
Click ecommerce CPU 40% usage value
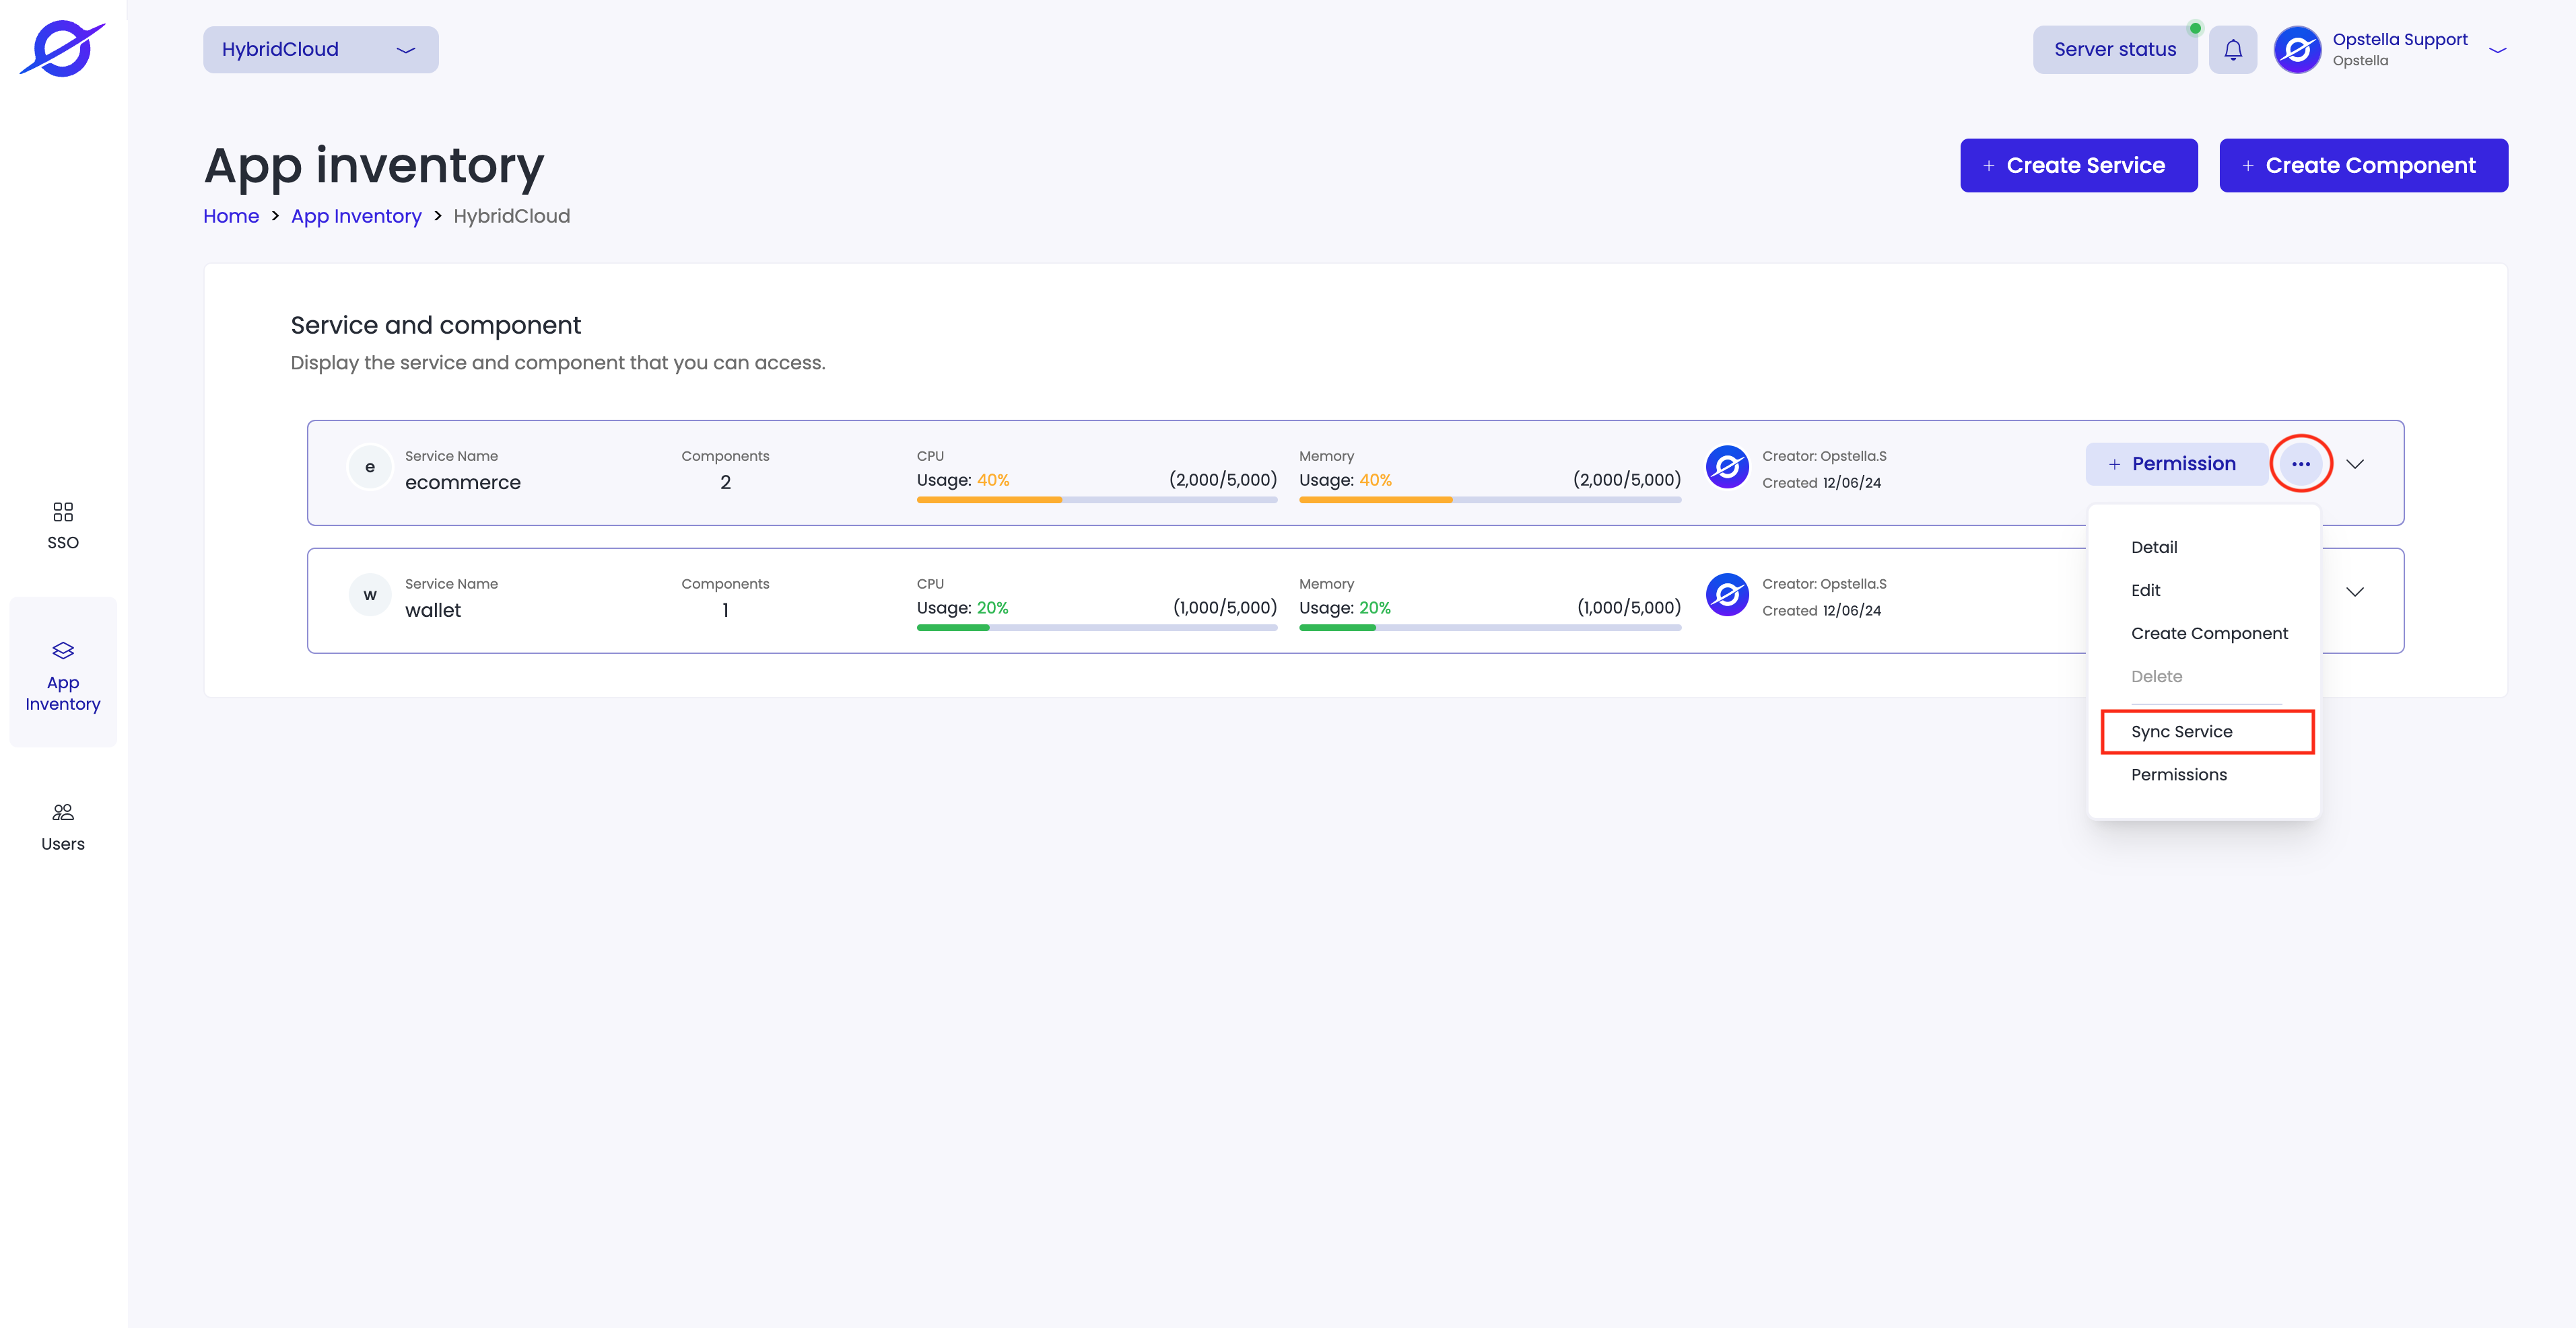[992, 480]
